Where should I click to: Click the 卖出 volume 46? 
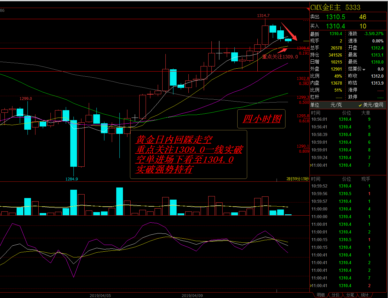(x=363, y=17)
